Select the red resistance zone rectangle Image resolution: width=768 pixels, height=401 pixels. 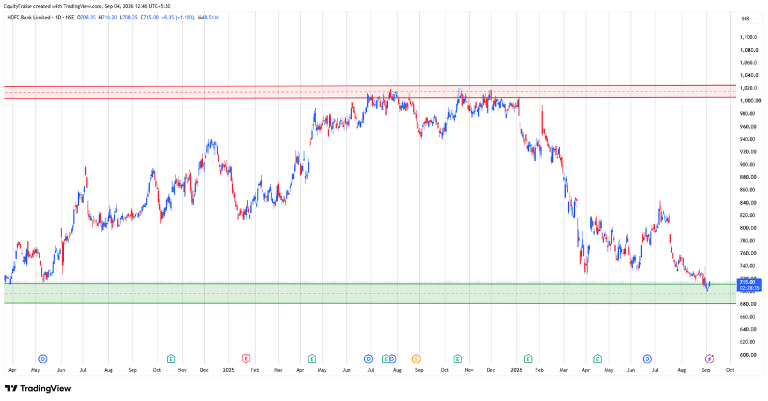tap(370, 91)
